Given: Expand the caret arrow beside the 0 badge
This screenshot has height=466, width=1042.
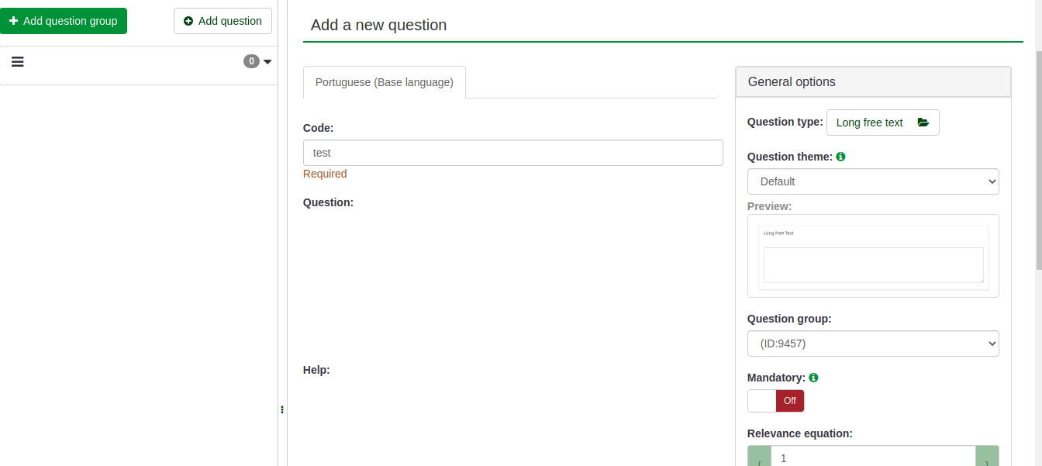Looking at the screenshot, I should coord(267,62).
